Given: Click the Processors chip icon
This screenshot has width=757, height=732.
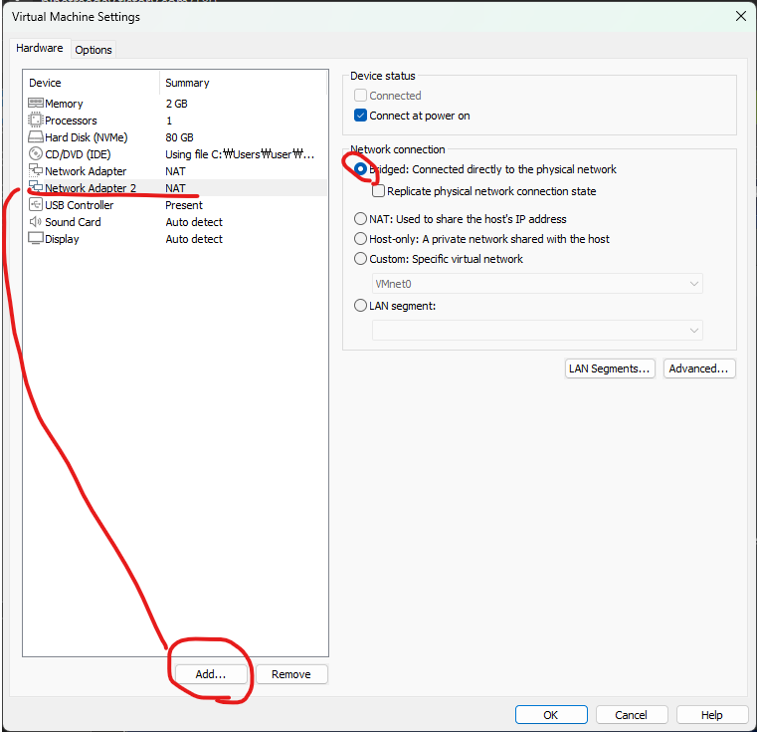Looking at the screenshot, I should coord(36,120).
